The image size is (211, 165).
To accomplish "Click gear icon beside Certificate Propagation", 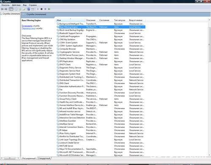I will tap(58, 36).
